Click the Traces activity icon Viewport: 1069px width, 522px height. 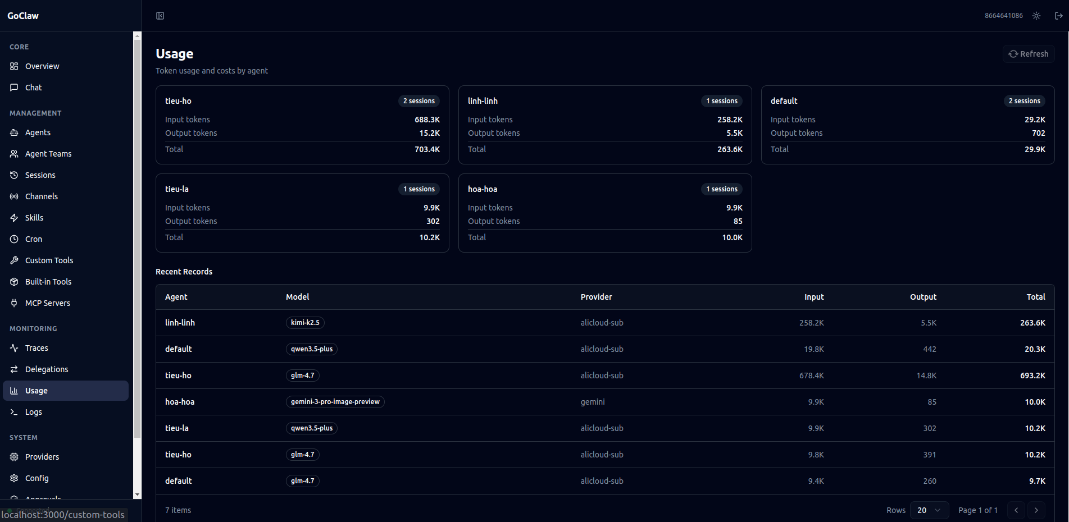point(14,348)
